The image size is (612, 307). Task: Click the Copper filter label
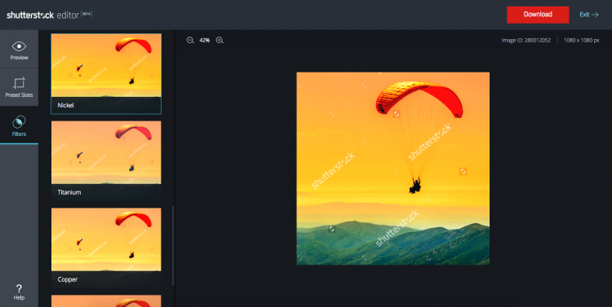point(68,279)
